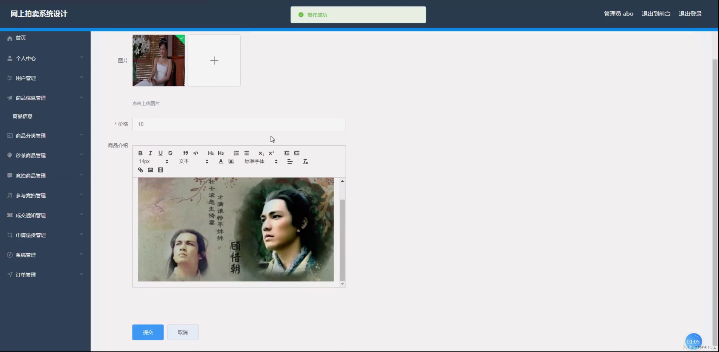719x352 pixels.
Task: Click the 操作成功 success notification
Action: pos(358,15)
